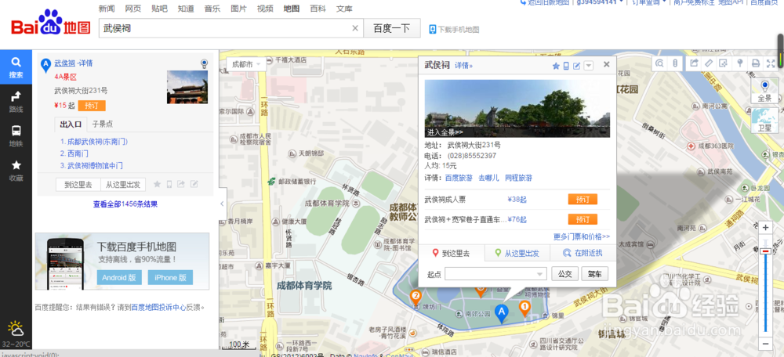Image resolution: width=784 pixels, height=357 pixels.
Task: Click 驾车 driving button in popup
Action: click(x=594, y=273)
